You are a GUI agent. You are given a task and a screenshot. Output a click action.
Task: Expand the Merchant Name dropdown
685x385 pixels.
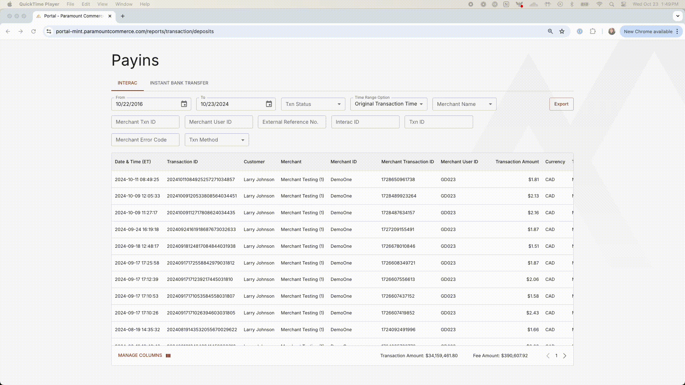(x=464, y=104)
